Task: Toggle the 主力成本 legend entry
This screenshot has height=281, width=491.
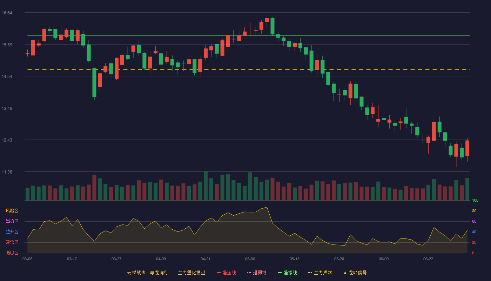Action: point(320,273)
